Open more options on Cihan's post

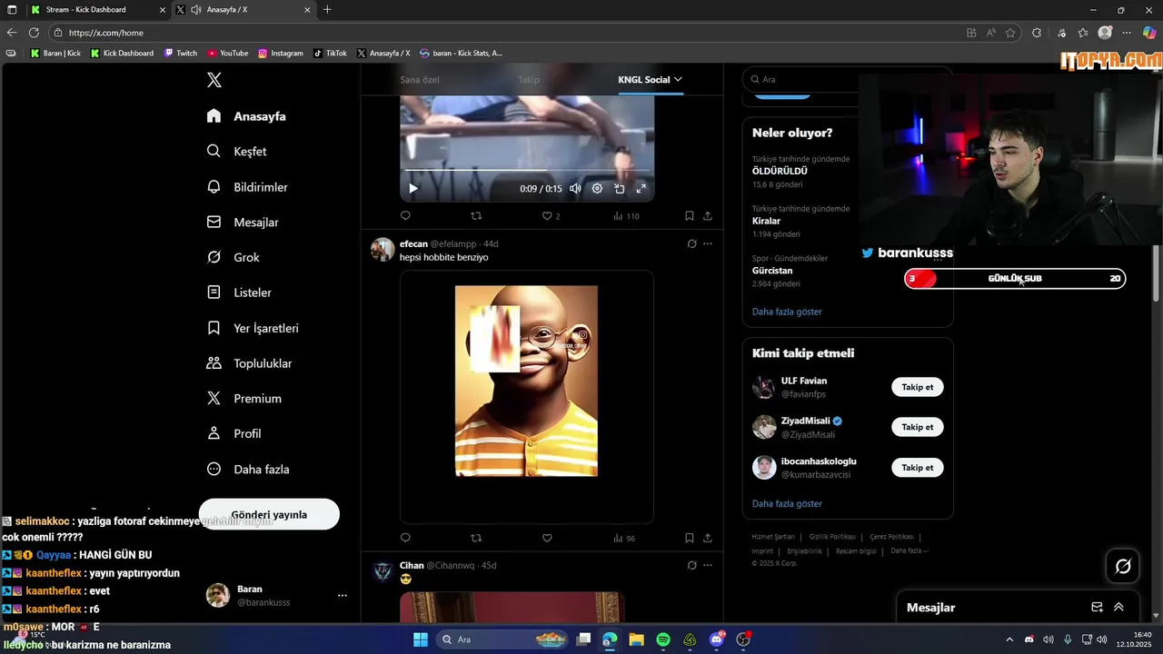708,565
